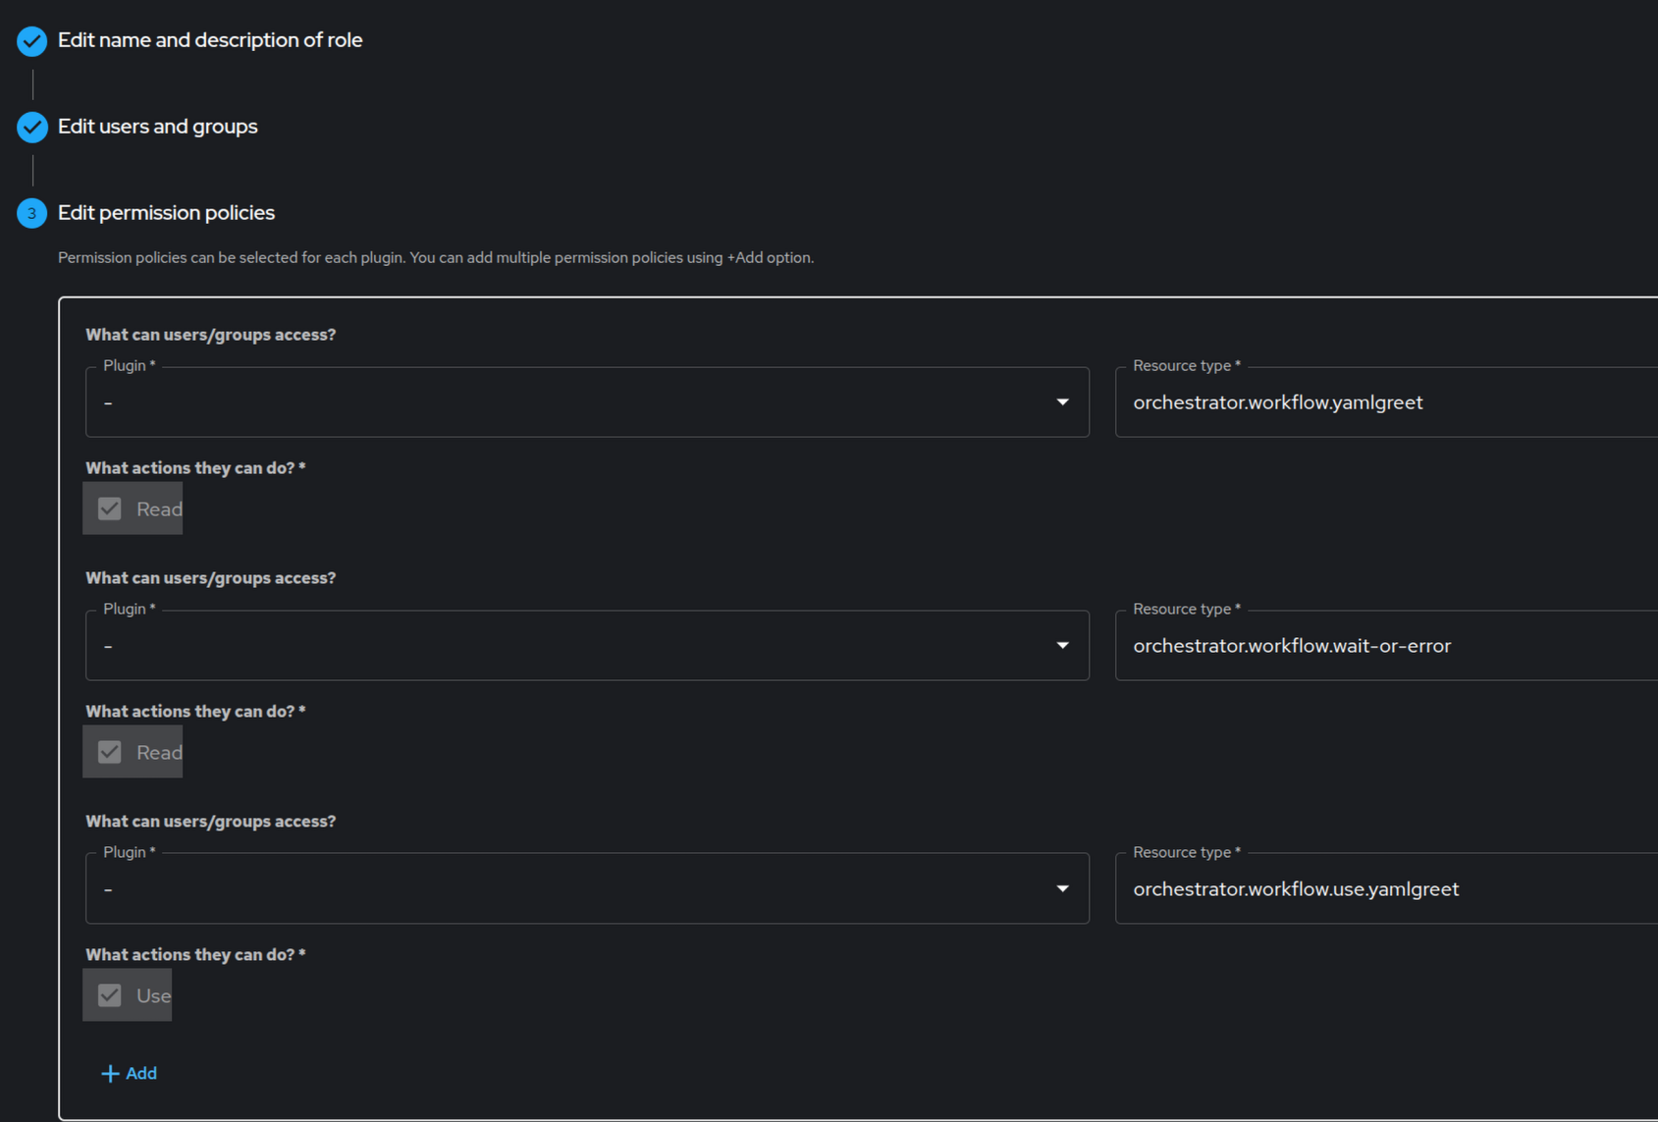Select the Edit permission policies step label
This screenshot has width=1658, height=1122.
(x=166, y=213)
